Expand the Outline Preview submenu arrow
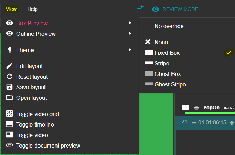This screenshot has height=155, width=235. click(x=130, y=34)
